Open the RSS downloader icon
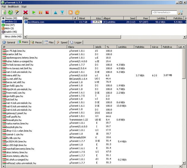The image size is (187, 168). coord(71,12)
